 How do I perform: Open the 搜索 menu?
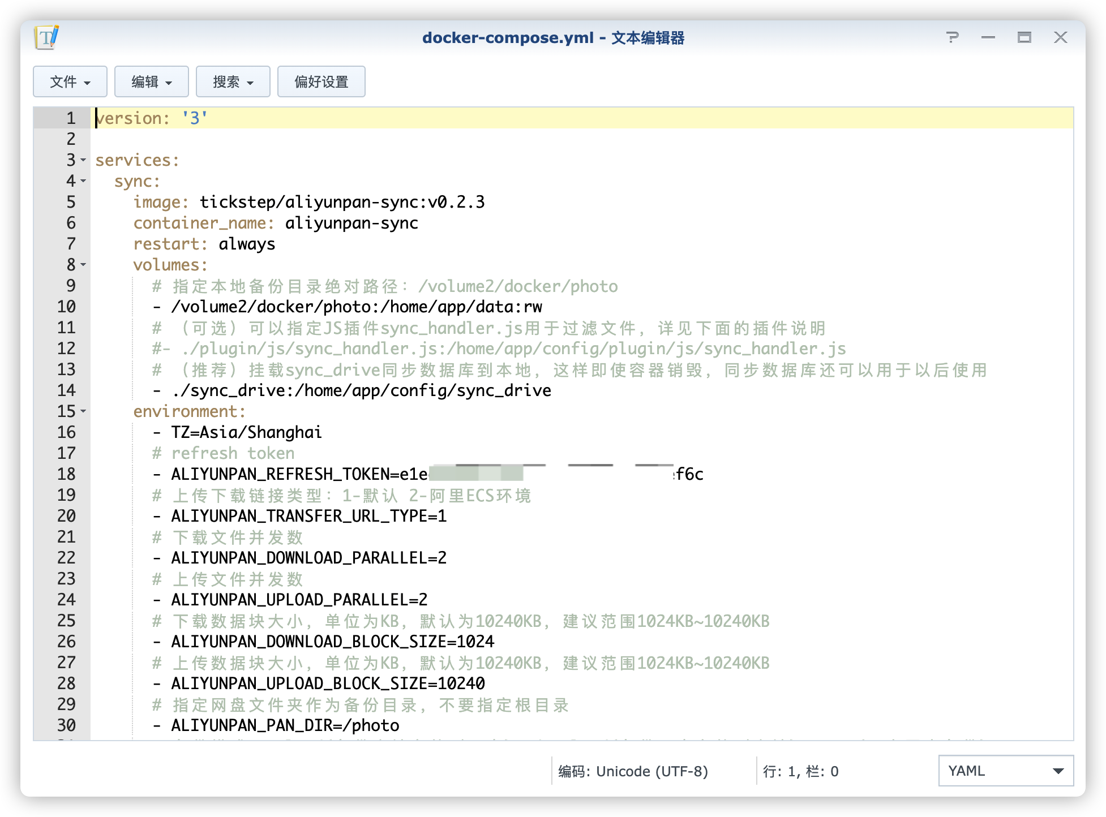coord(233,81)
